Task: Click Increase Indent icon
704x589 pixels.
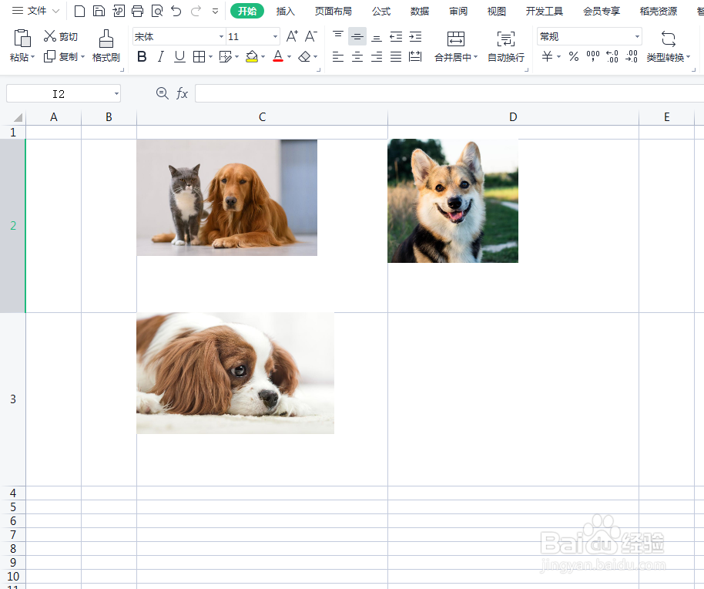Action: [x=415, y=36]
